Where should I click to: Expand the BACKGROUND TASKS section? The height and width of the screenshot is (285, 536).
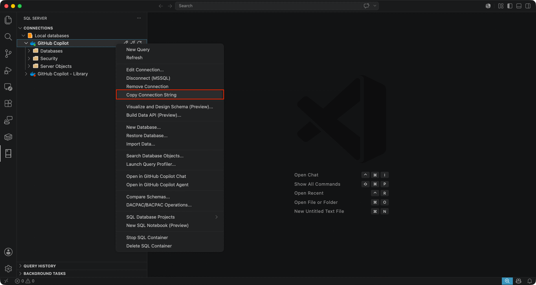[20, 273]
